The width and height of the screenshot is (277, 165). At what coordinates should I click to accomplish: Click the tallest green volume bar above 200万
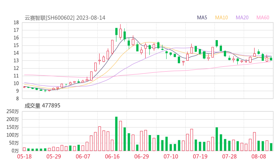coord(116,133)
